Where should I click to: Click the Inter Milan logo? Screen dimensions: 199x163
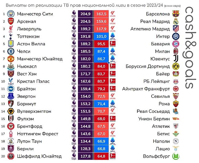coord(176,36)
